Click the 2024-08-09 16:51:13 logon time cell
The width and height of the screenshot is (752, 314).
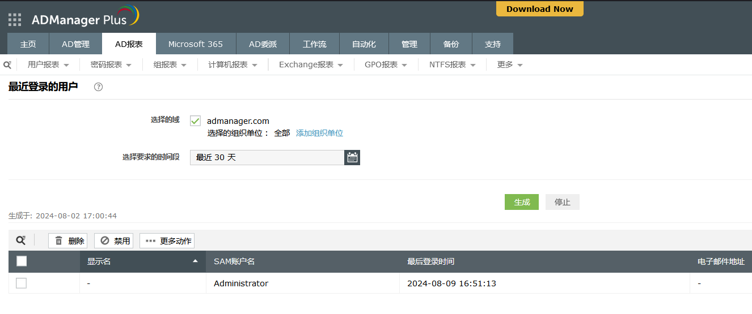click(451, 283)
